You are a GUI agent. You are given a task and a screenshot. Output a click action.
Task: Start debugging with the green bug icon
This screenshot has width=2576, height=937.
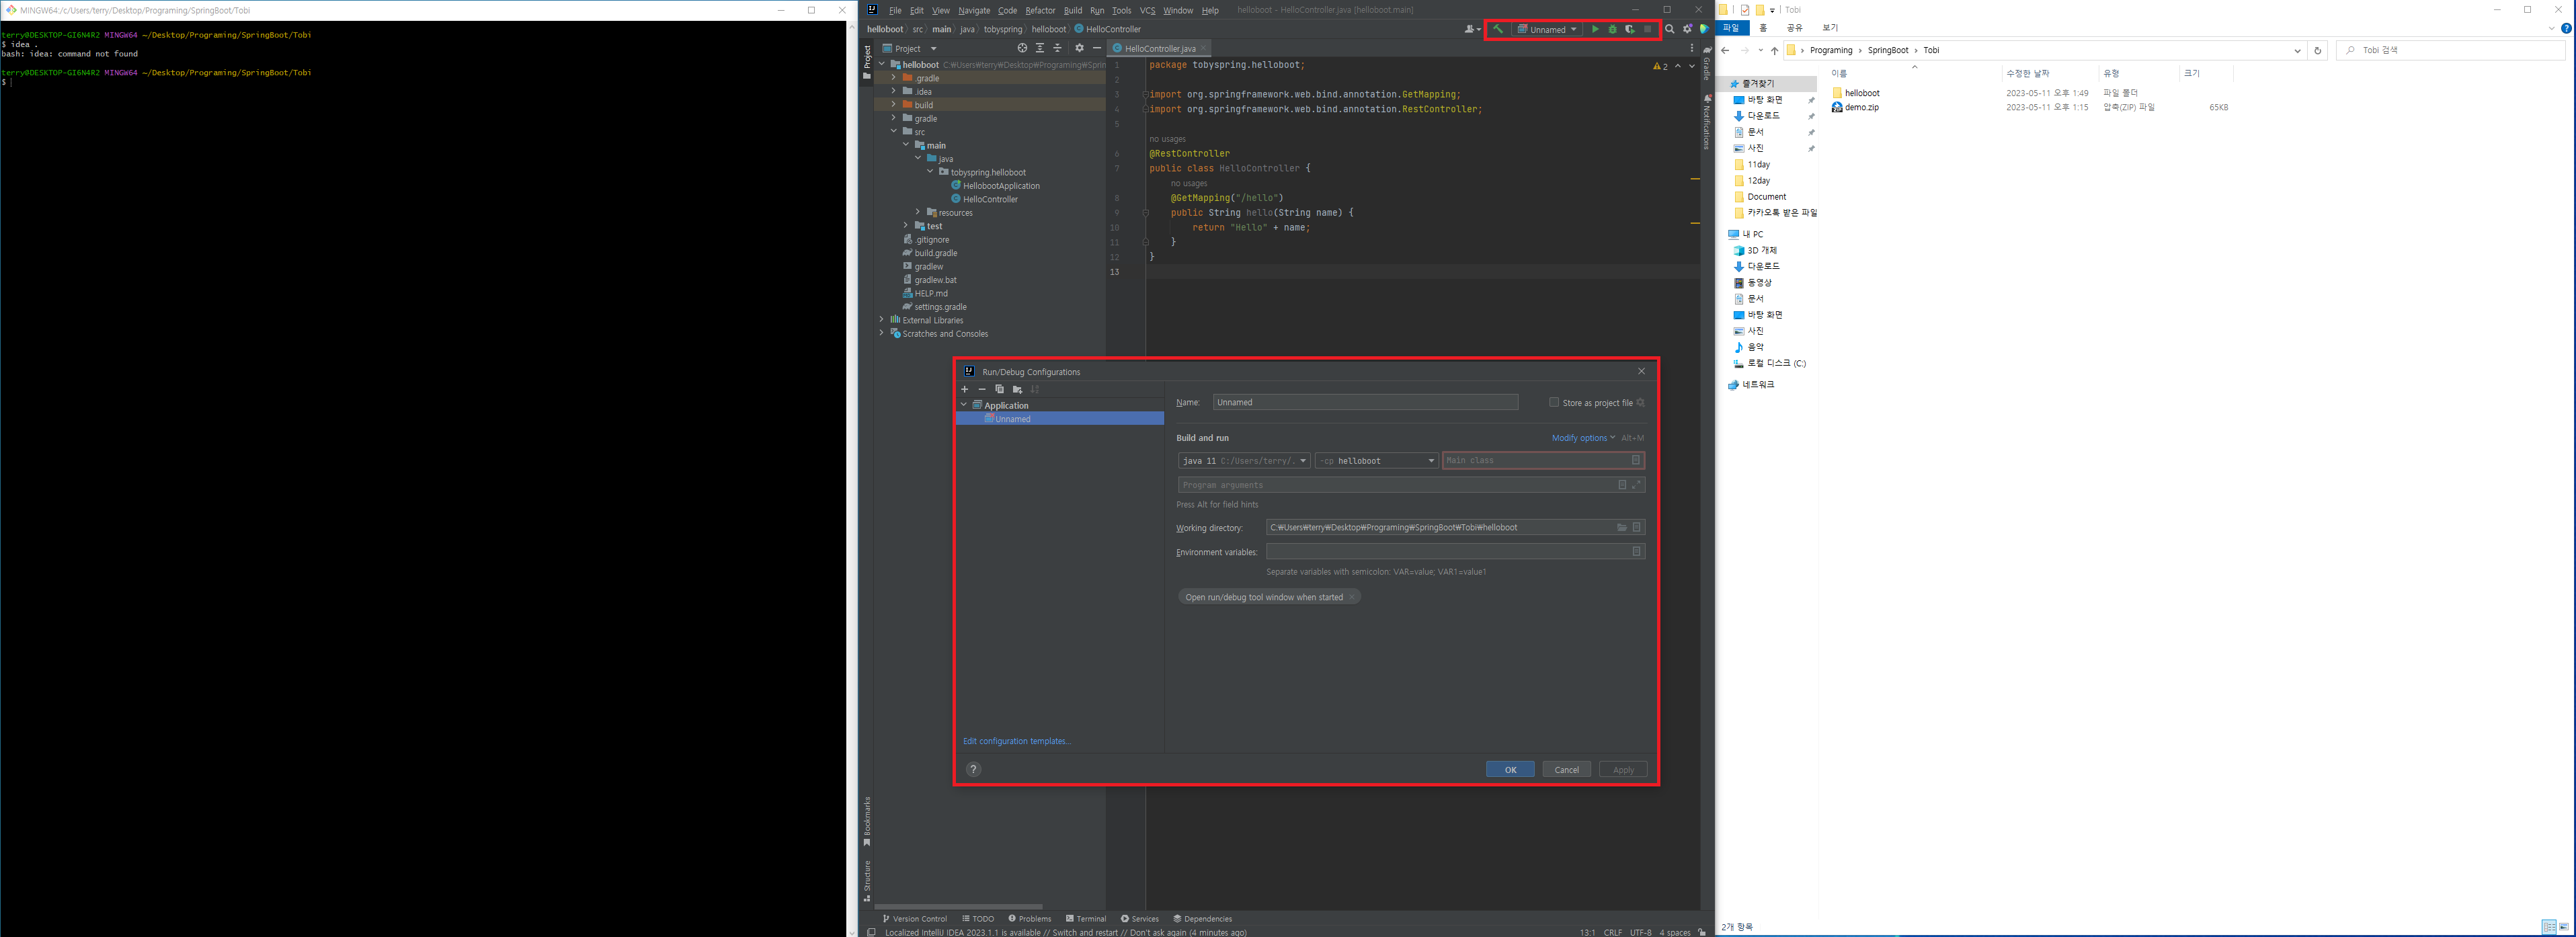[x=1612, y=29]
